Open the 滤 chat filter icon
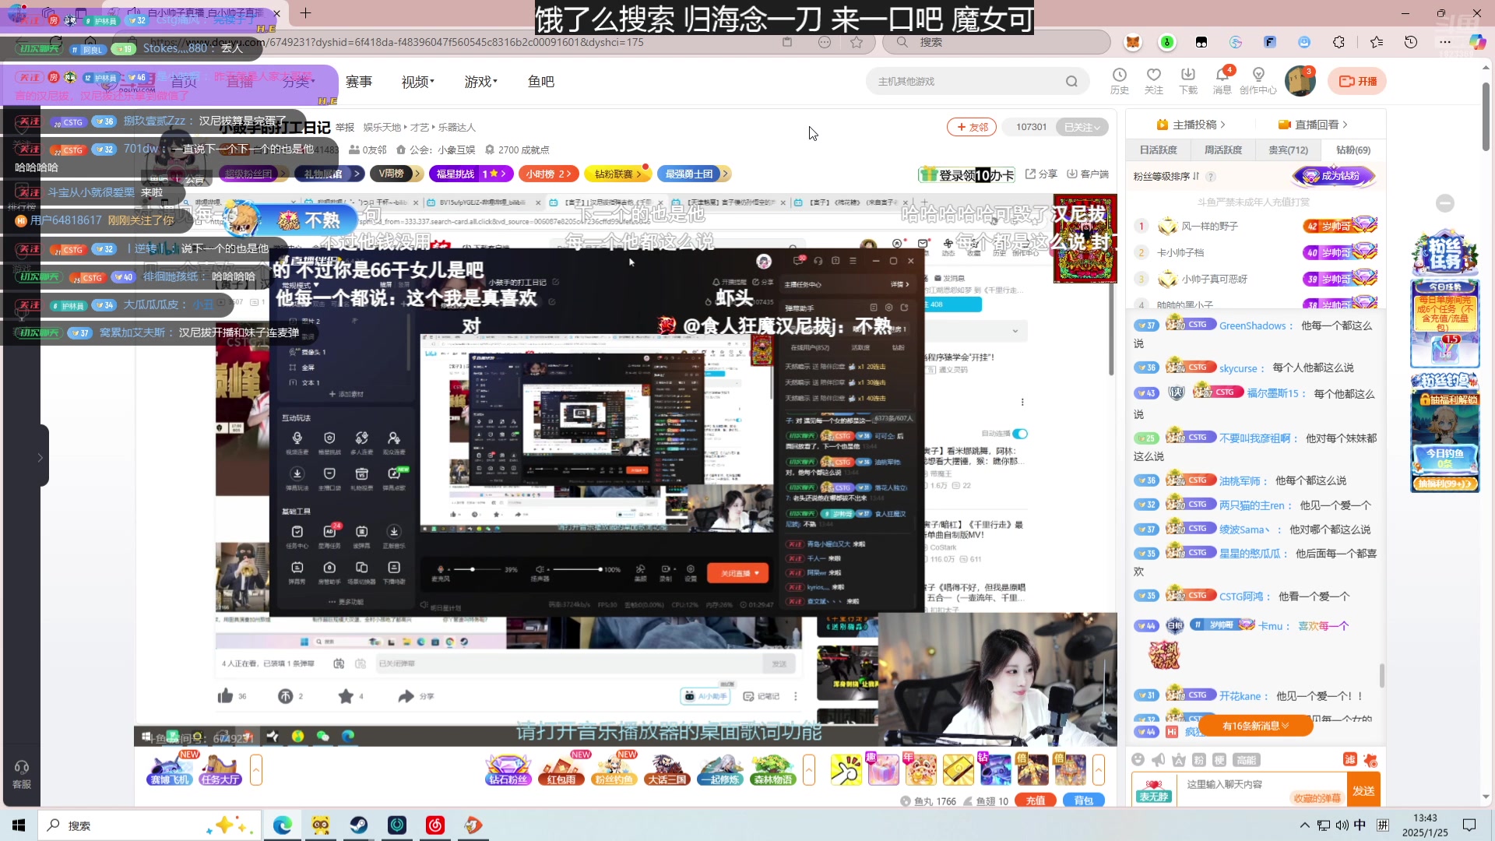This screenshot has height=841, width=1495. (x=1350, y=759)
